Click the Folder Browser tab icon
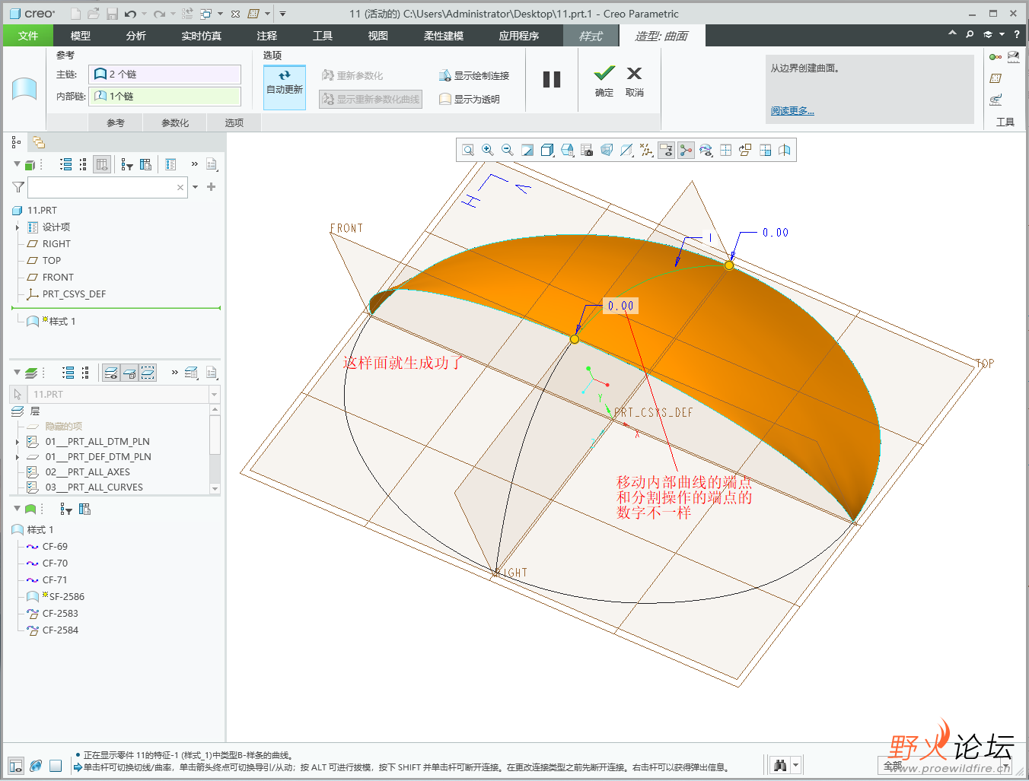The width and height of the screenshot is (1029, 781). point(38,142)
